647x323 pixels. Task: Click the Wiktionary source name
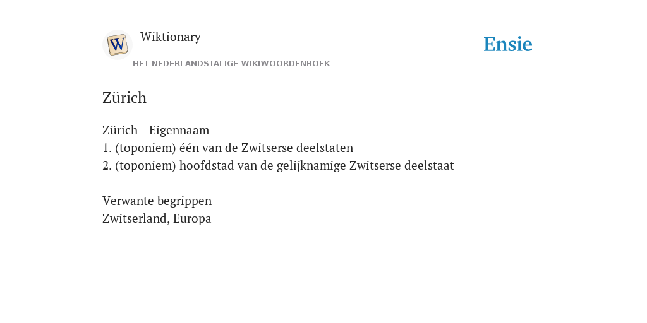point(171,37)
